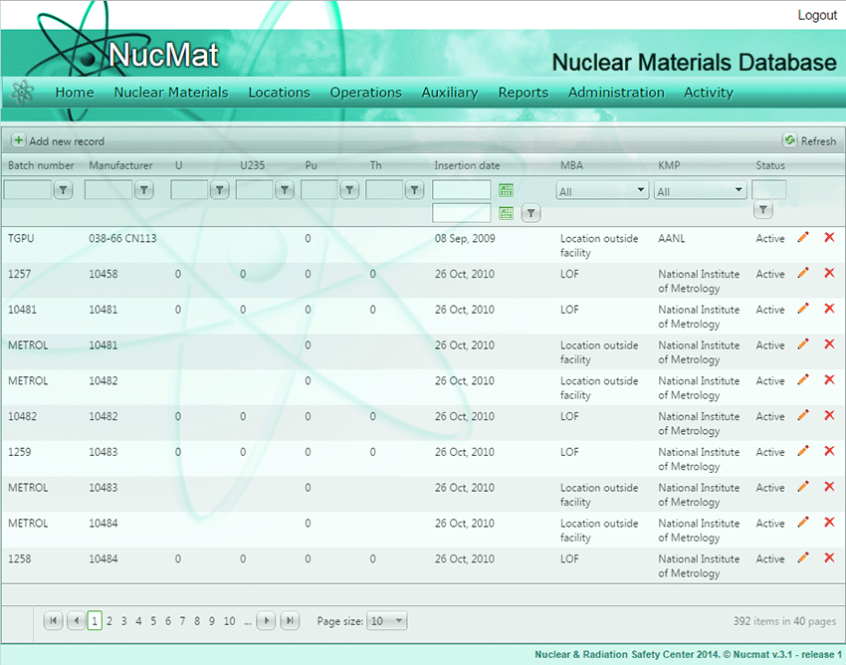Go to the last page of results

(x=289, y=621)
